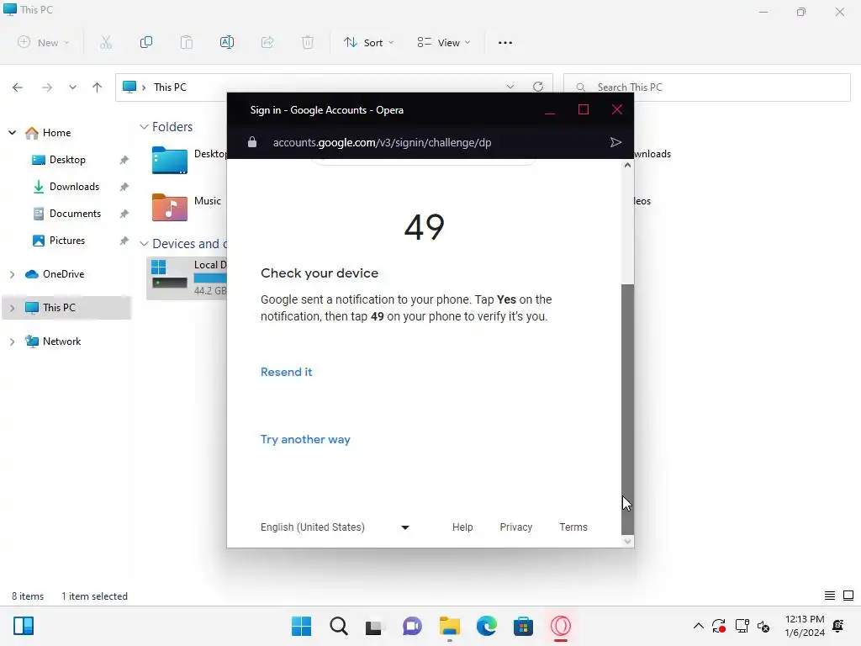Switch to details view icon in status bar

tap(830, 596)
